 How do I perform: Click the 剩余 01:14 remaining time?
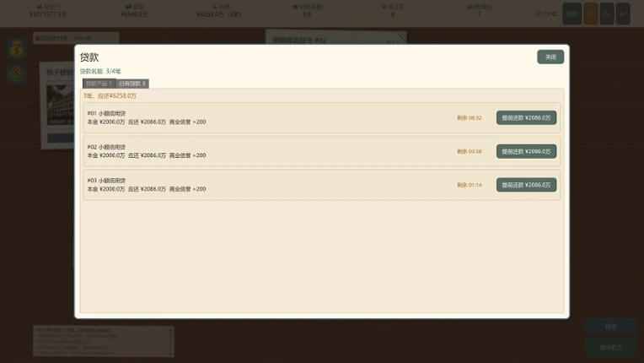click(469, 185)
